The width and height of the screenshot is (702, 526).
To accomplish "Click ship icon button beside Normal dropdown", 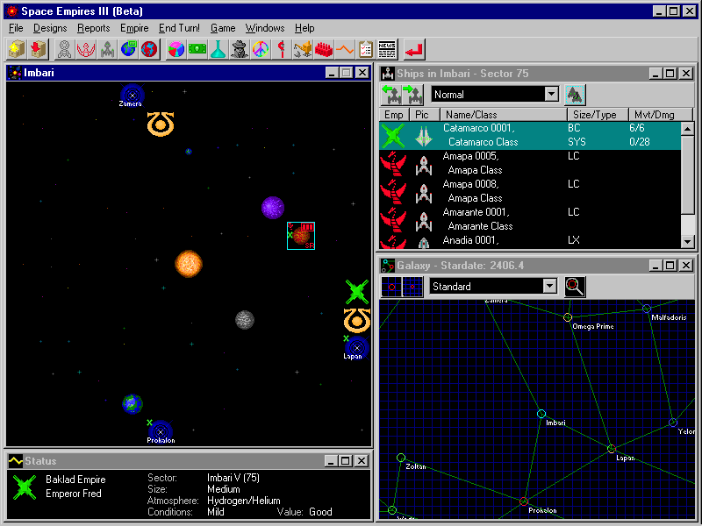I will [x=575, y=95].
